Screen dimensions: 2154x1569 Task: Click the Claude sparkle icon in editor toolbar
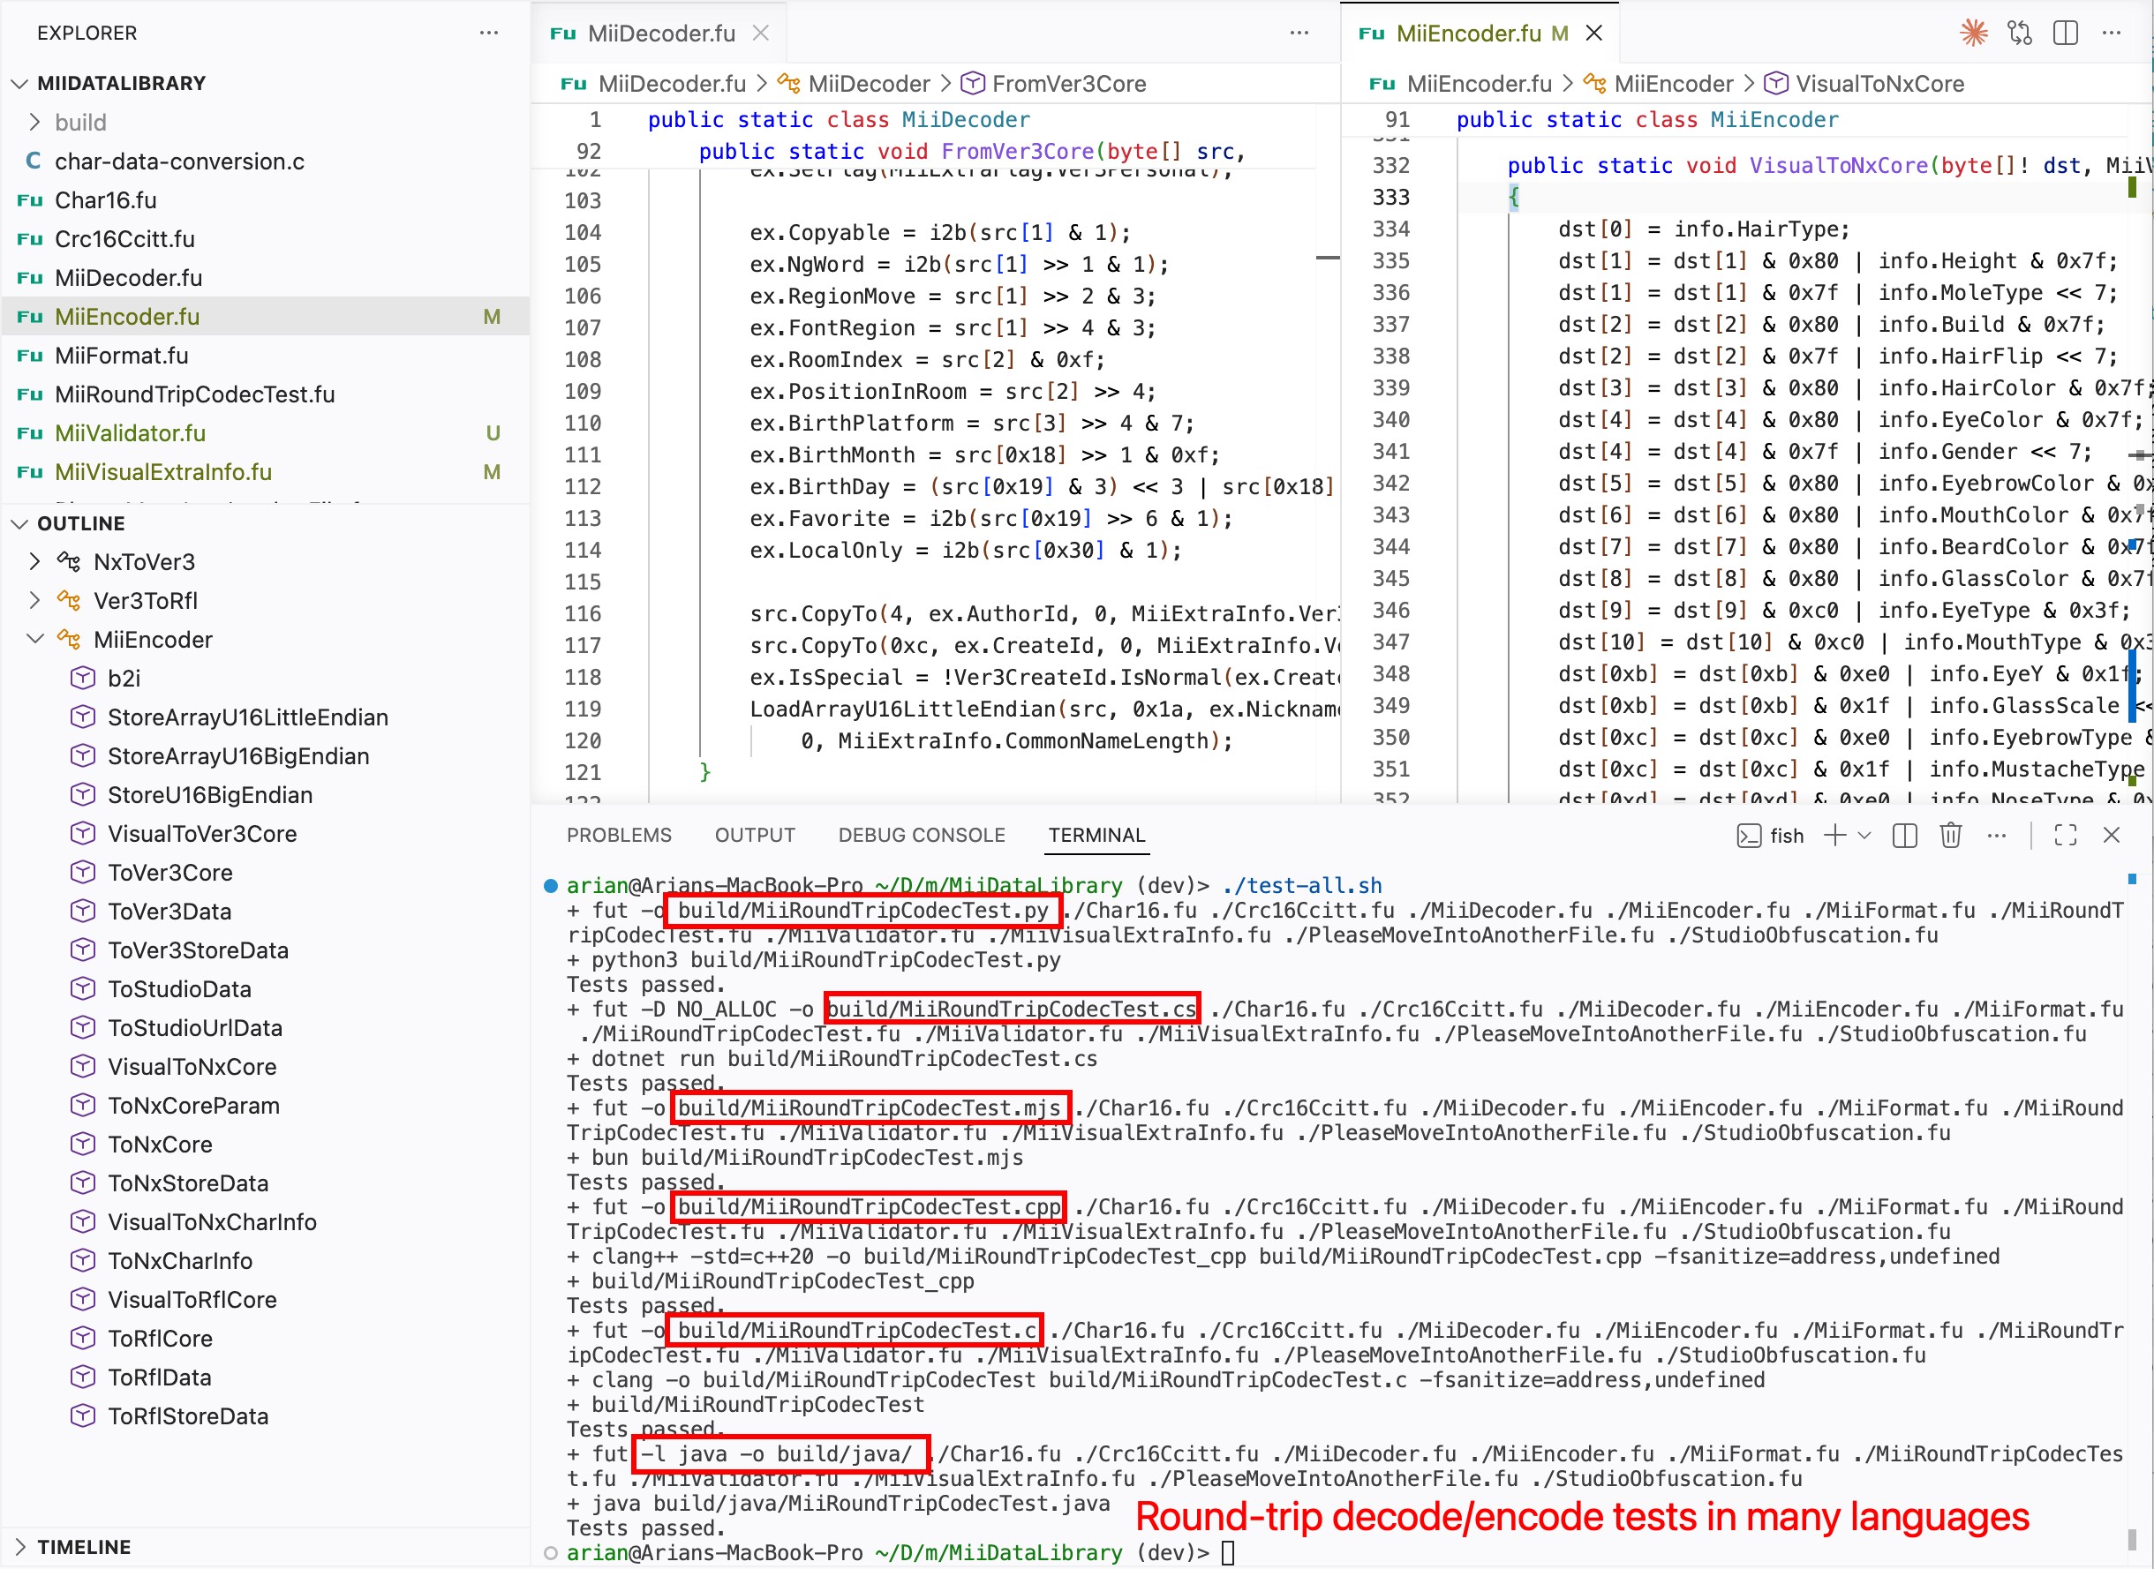(1974, 34)
